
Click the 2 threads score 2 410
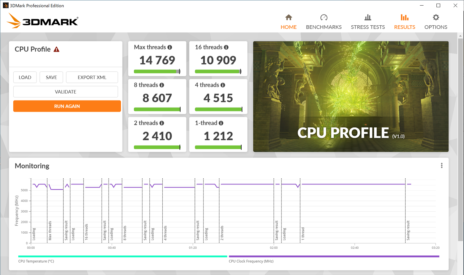click(157, 136)
